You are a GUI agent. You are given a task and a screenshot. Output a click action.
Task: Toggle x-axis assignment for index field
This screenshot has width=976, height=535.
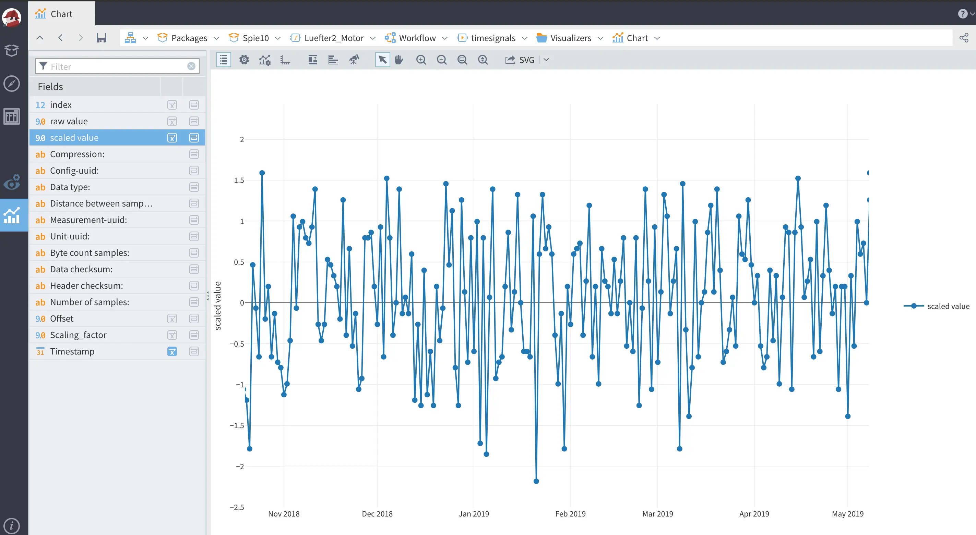(x=172, y=105)
